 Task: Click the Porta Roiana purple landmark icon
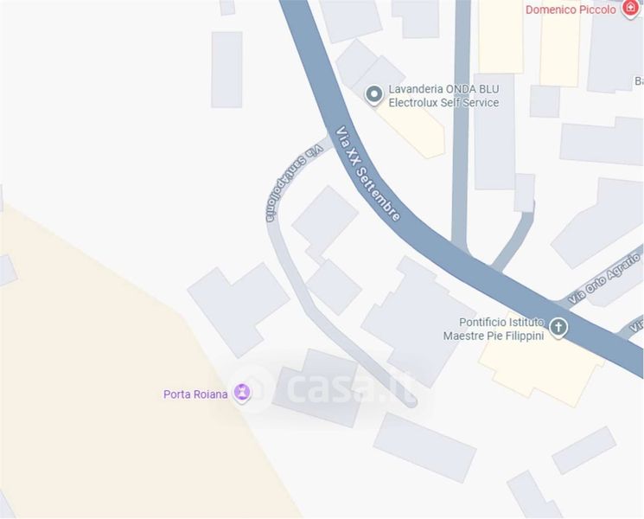(242, 393)
